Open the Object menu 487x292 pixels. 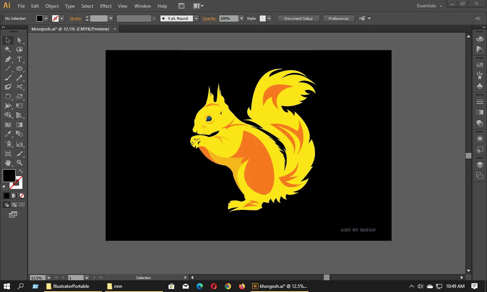click(52, 6)
